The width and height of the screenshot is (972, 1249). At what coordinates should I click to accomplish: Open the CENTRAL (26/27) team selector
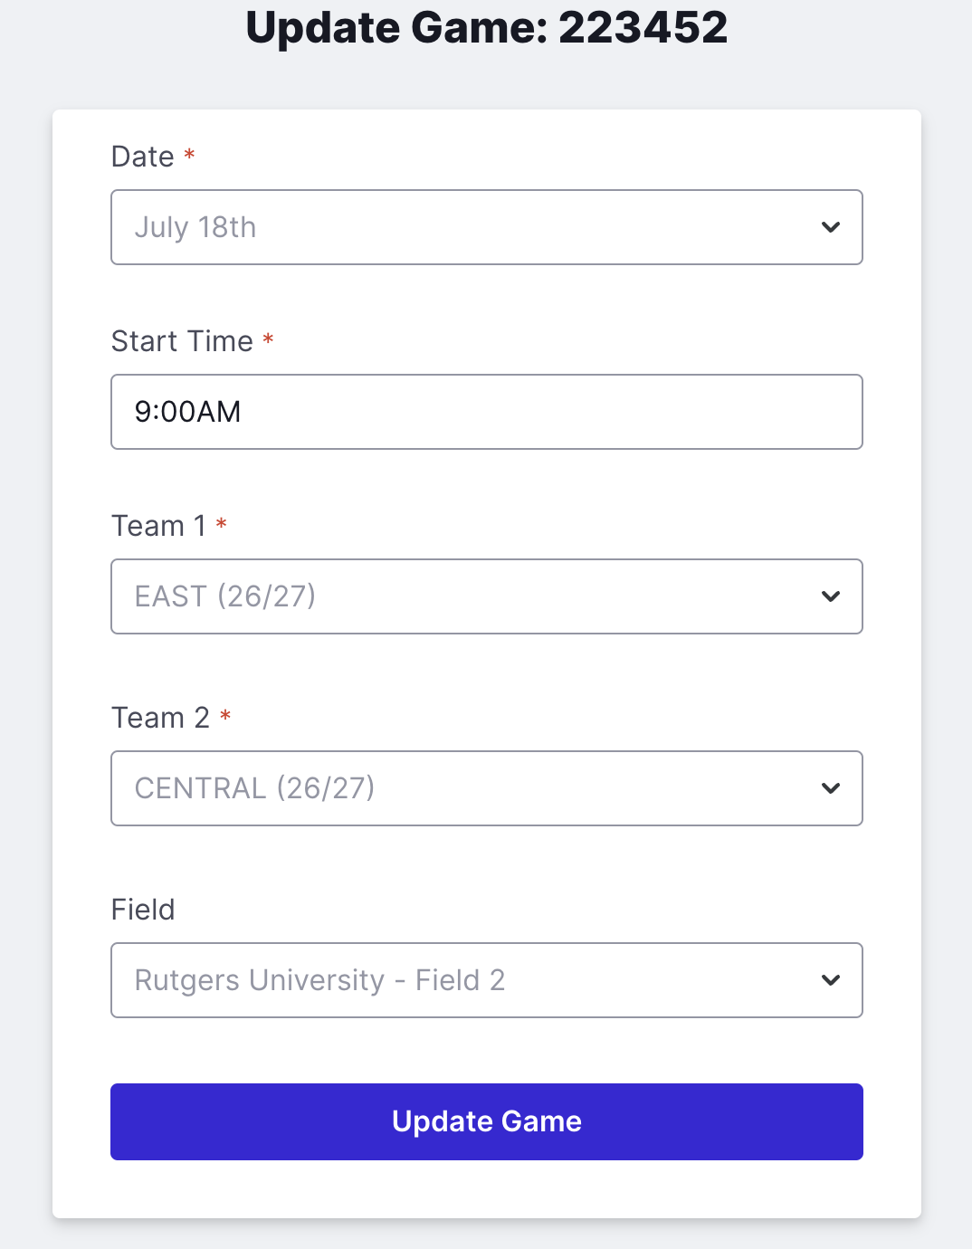(486, 788)
